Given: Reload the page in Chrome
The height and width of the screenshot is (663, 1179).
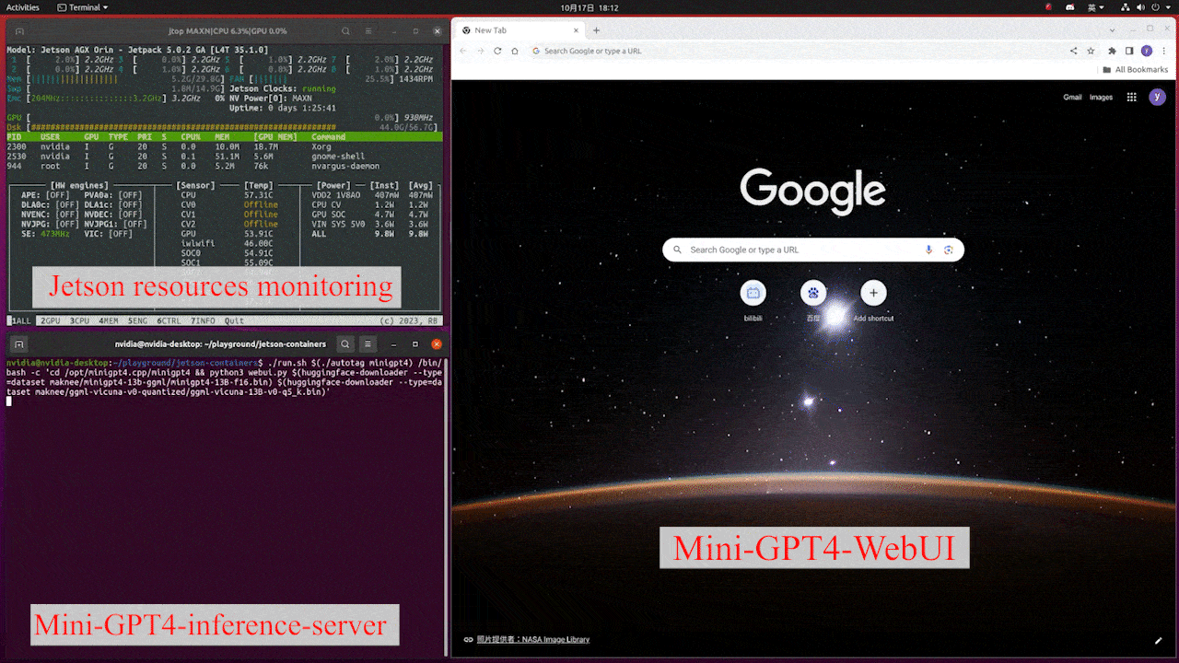Looking at the screenshot, I should click(x=497, y=51).
